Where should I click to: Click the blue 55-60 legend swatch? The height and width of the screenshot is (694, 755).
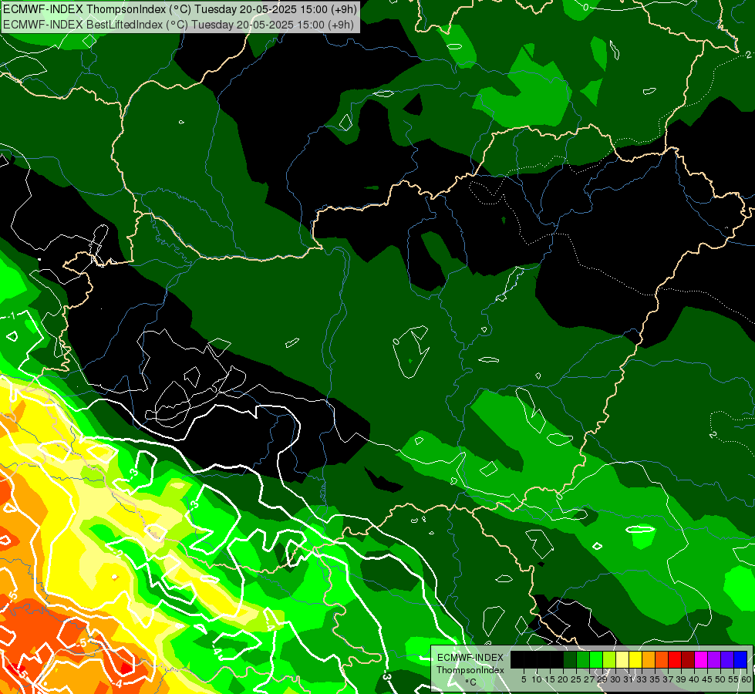point(740,659)
